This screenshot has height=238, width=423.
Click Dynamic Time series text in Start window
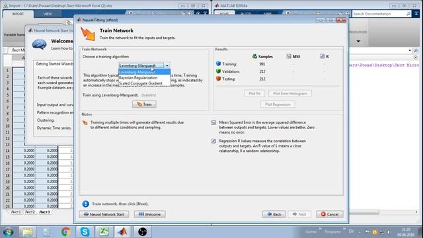pos(54,128)
